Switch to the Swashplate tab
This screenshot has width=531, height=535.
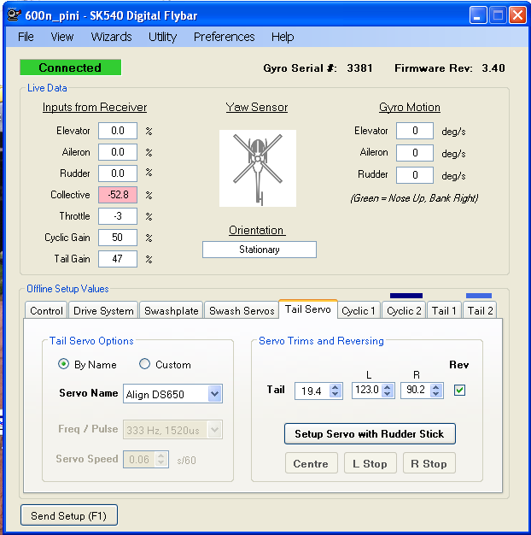171,310
